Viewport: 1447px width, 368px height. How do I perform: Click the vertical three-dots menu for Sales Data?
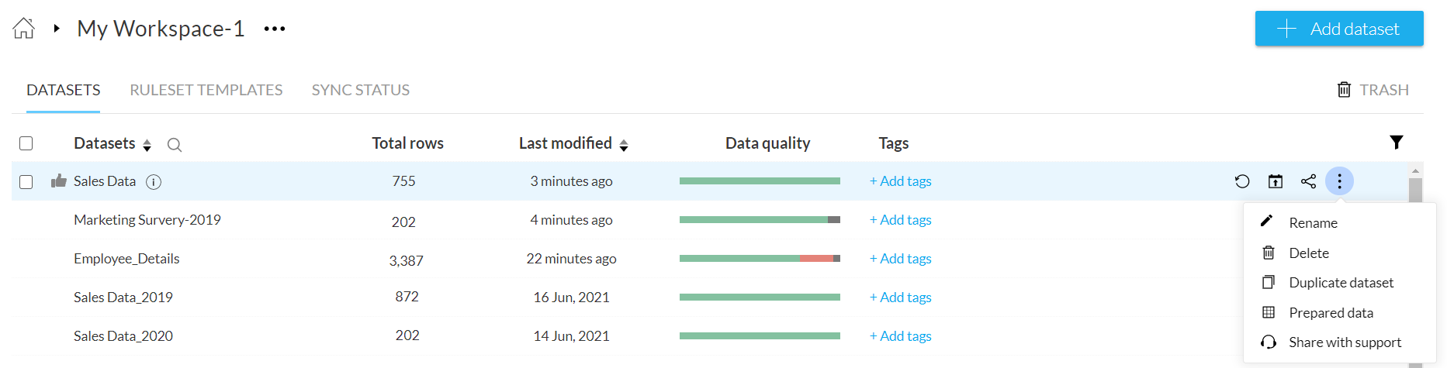coord(1339,181)
